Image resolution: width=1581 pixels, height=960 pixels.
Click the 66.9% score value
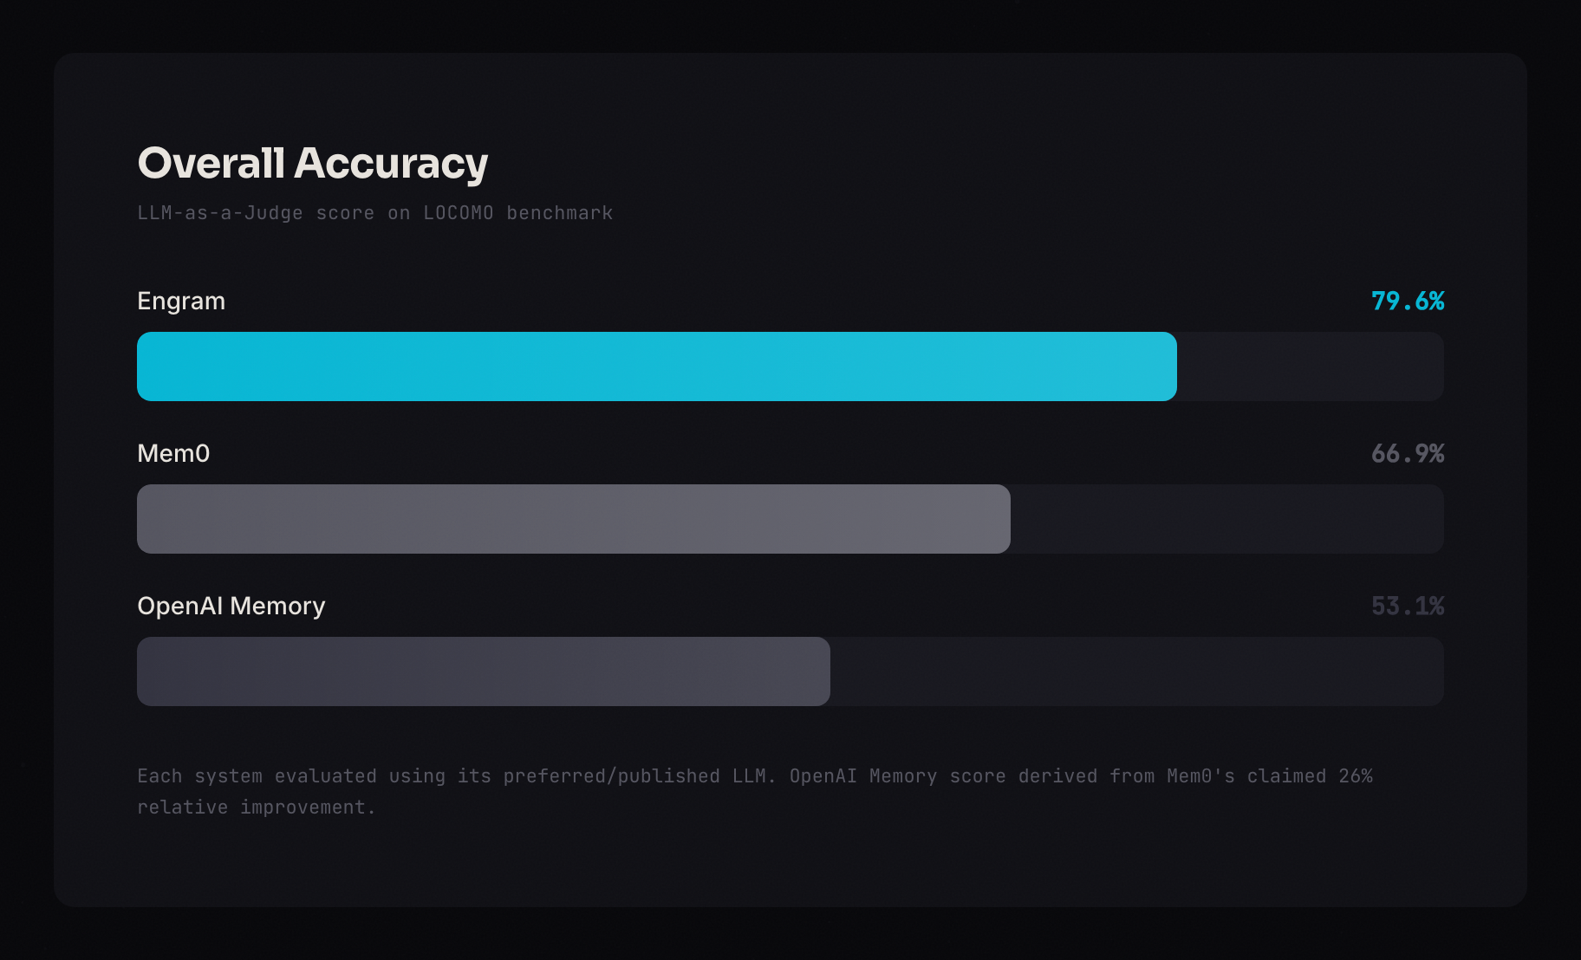[1407, 453]
